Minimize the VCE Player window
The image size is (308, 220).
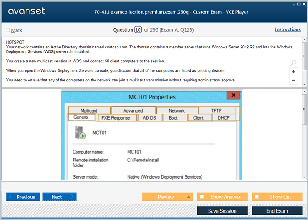(x=294, y=4)
